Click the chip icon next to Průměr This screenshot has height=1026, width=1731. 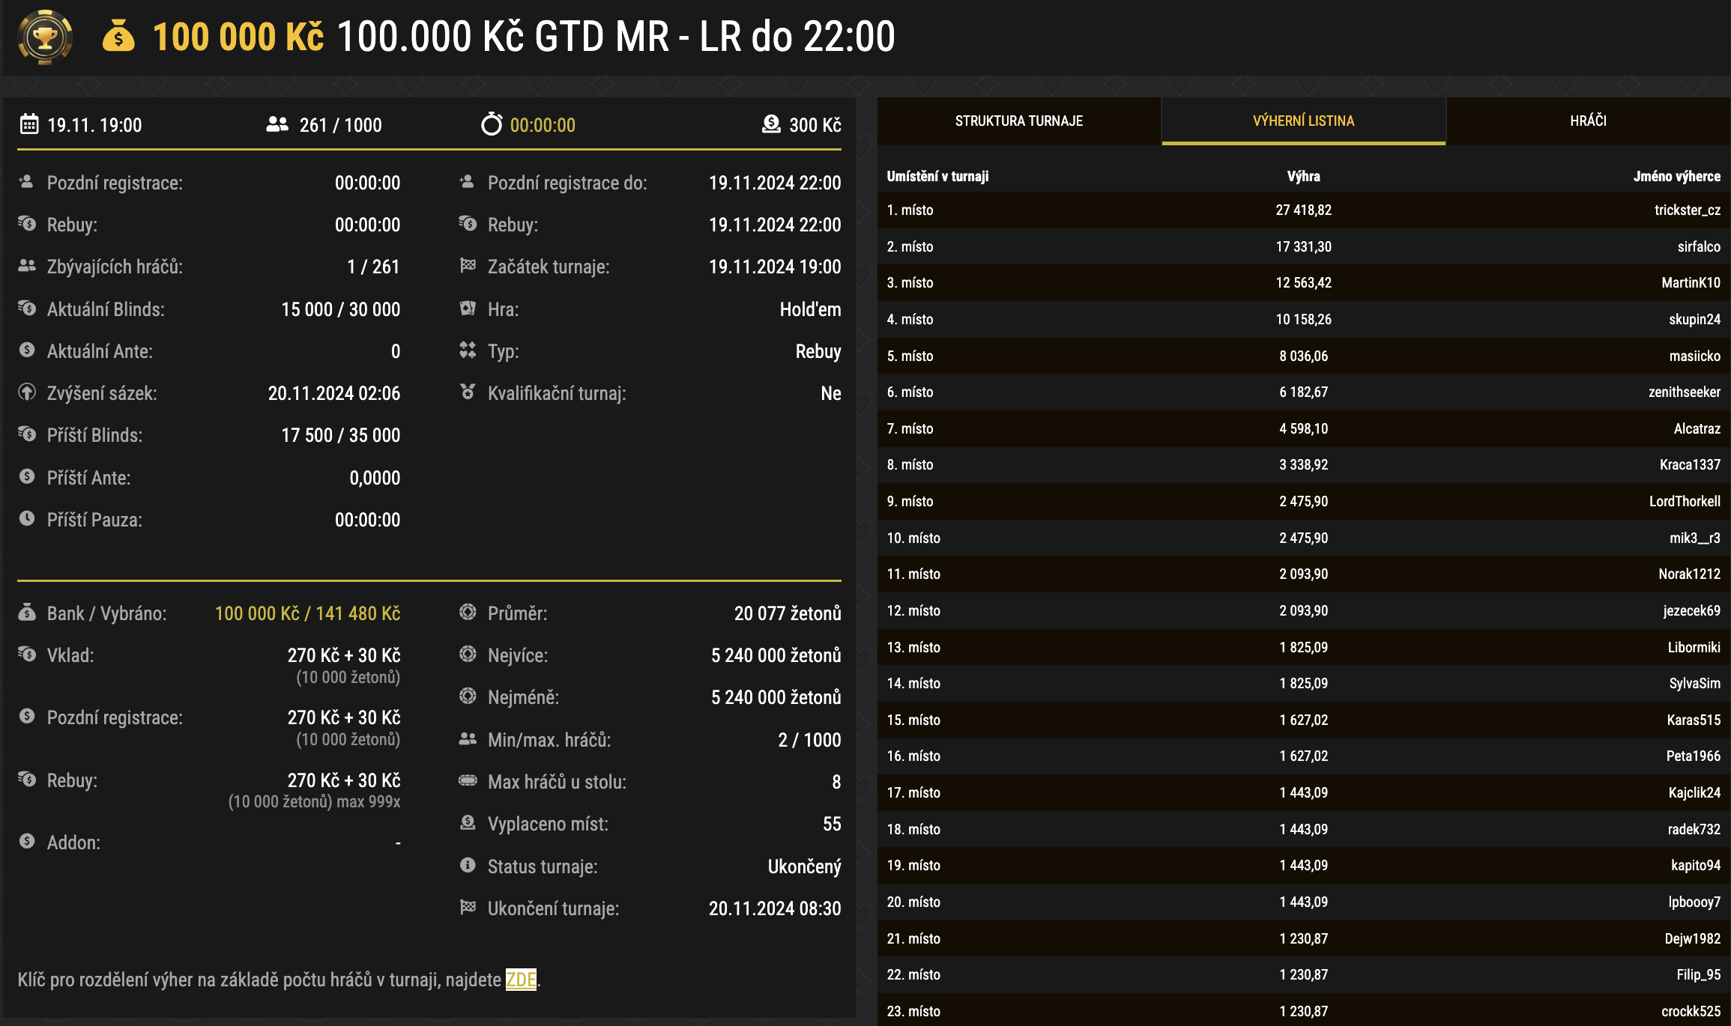pos(468,613)
